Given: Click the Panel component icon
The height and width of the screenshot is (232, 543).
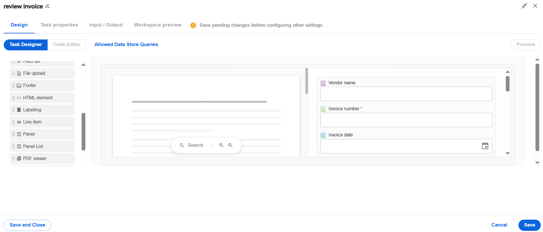Looking at the screenshot, I should (x=19, y=134).
